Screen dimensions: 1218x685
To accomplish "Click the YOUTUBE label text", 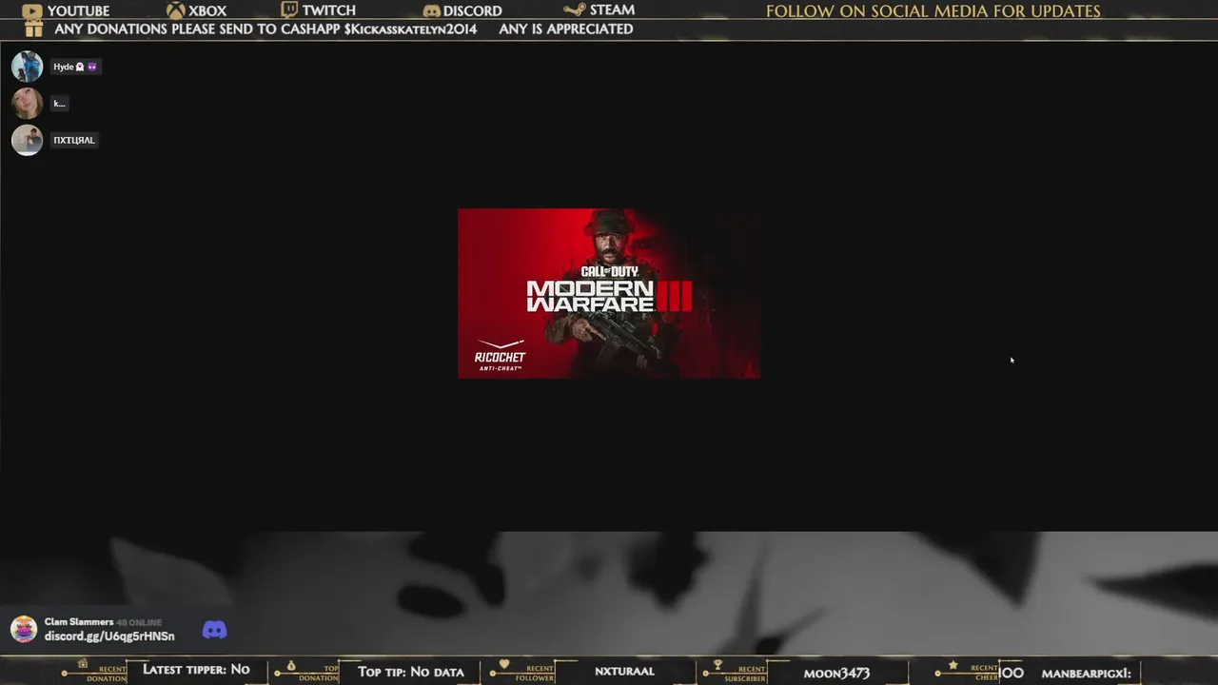I will (78, 11).
